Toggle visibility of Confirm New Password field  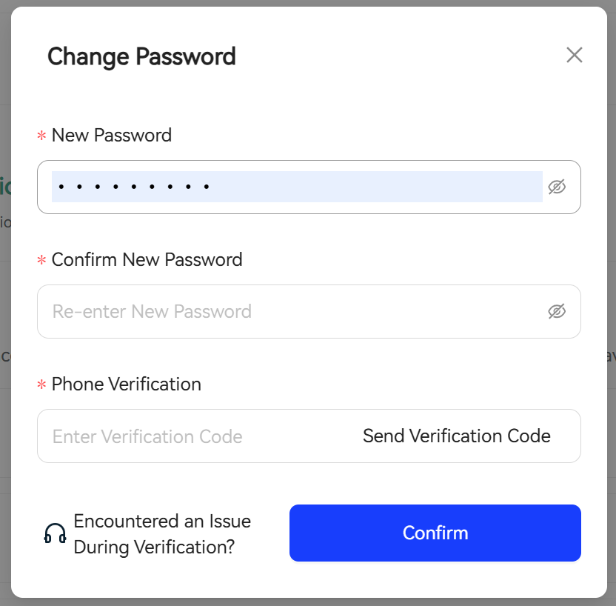pyautogui.click(x=557, y=311)
